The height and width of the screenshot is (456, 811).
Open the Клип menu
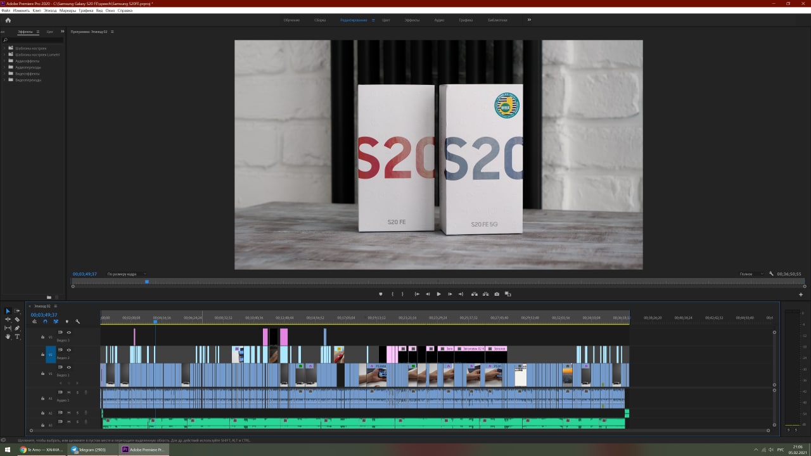pyautogui.click(x=37, y=11)
